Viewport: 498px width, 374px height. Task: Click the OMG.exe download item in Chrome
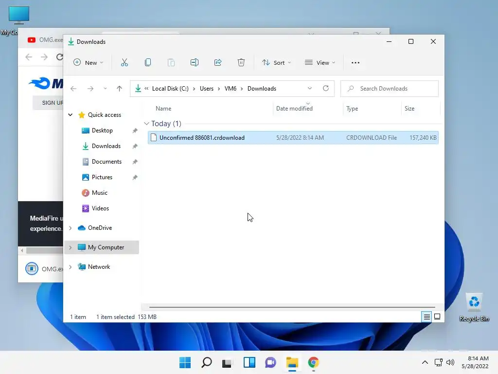point(44,269)
